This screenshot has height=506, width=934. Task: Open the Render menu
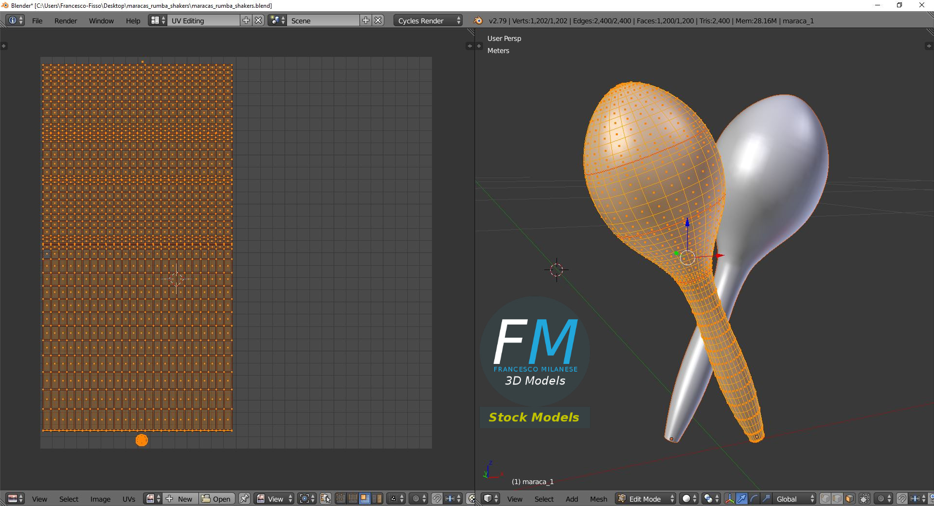coord(66,21)
